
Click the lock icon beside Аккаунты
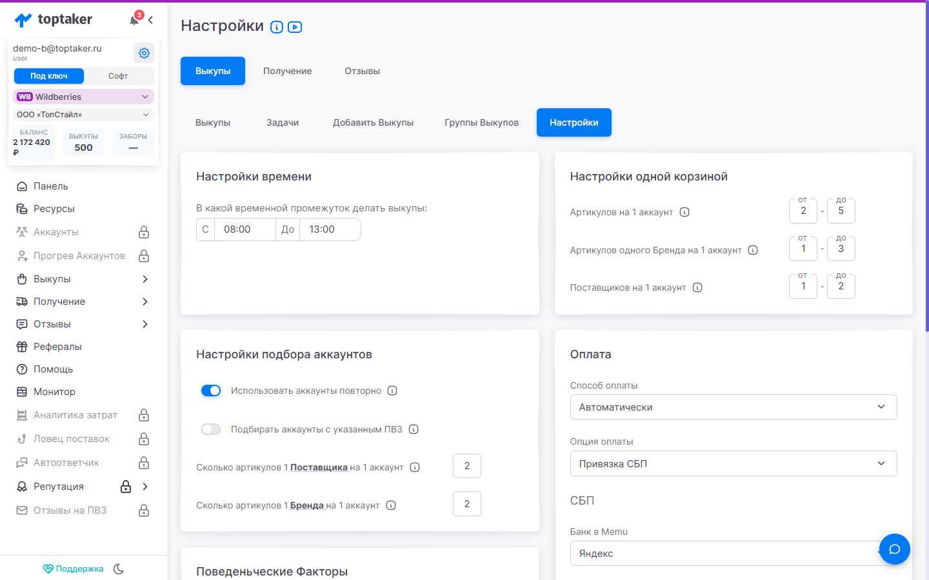pyautogui.click(x=144, y=232)
